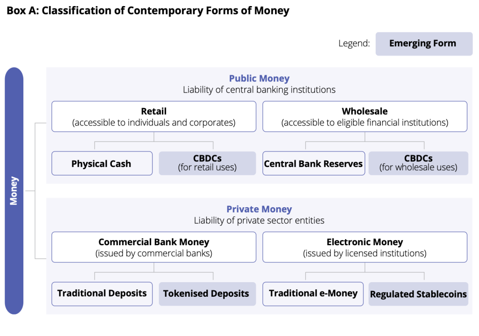Choose the CBDCs for retail uses box
The width and height of the screenshot is (479, 336).
tap(207, 163)
